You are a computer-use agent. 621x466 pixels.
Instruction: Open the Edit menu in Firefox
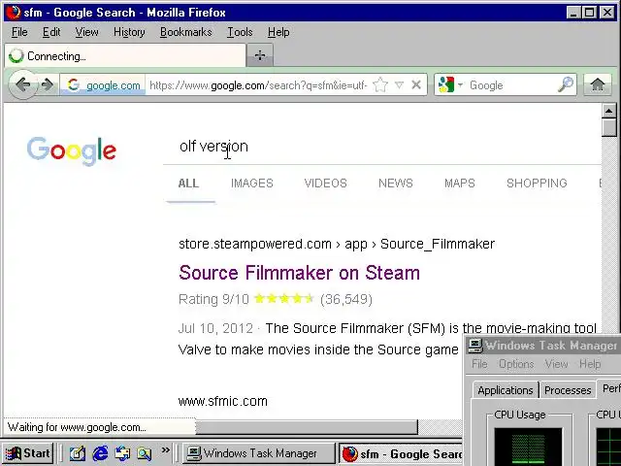(51, 32)
